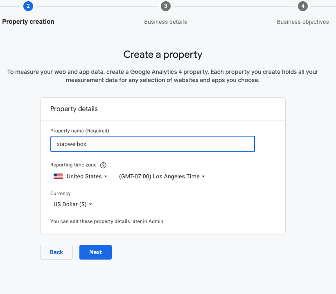This screenshot has height=294, width=336.
Task: Click the Create a property heading
Action: click(x=163, y=55)
